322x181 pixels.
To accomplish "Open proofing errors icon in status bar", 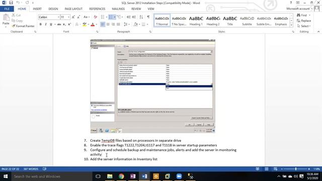I will (45, 169).
